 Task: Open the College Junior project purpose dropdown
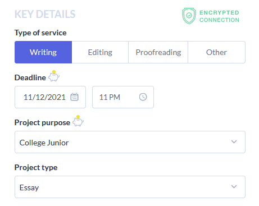coord(130,142)
